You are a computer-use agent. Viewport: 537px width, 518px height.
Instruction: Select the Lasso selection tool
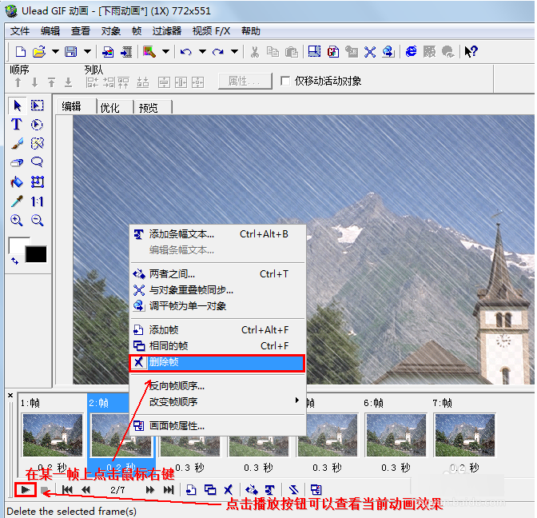[37, 162]
